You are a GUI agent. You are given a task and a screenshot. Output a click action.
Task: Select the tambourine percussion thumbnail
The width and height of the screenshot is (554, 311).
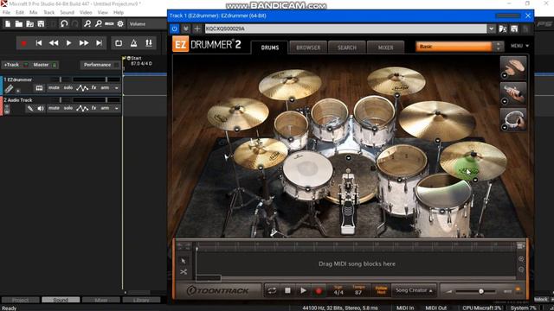tap(513, 119)
